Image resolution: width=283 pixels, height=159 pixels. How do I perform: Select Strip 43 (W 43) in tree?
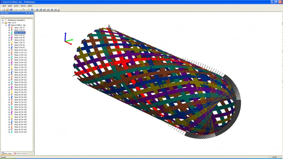click(21, 132)
